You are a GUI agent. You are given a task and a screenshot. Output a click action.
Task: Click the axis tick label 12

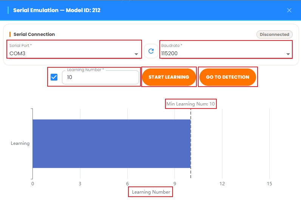click(x=222, y=183)
